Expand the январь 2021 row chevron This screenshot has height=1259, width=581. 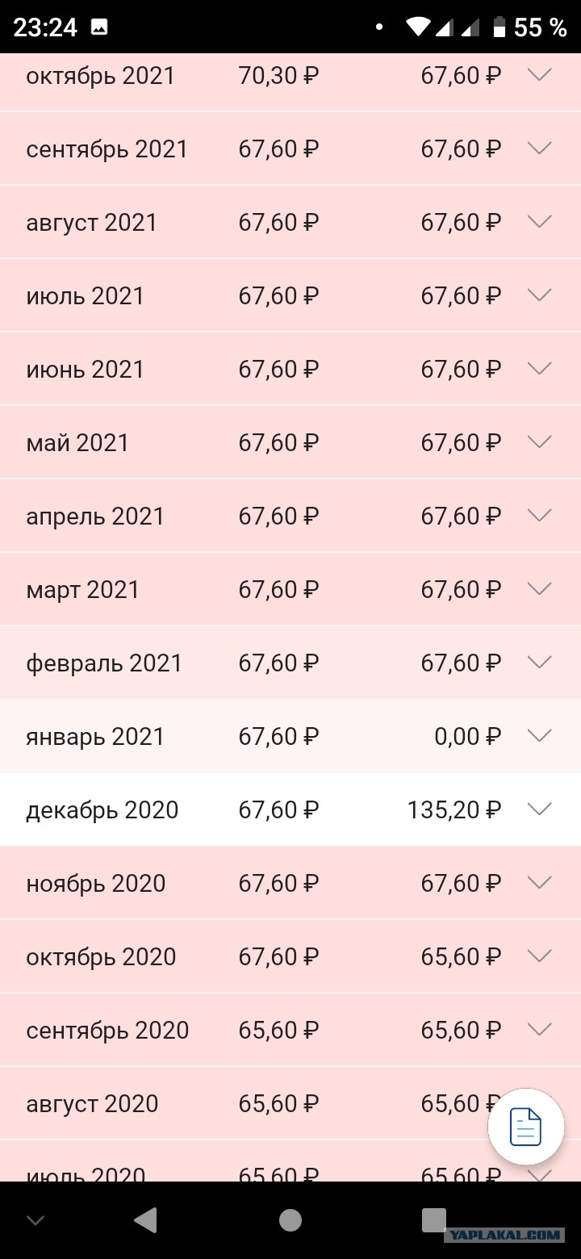click(x=539, y=735)
